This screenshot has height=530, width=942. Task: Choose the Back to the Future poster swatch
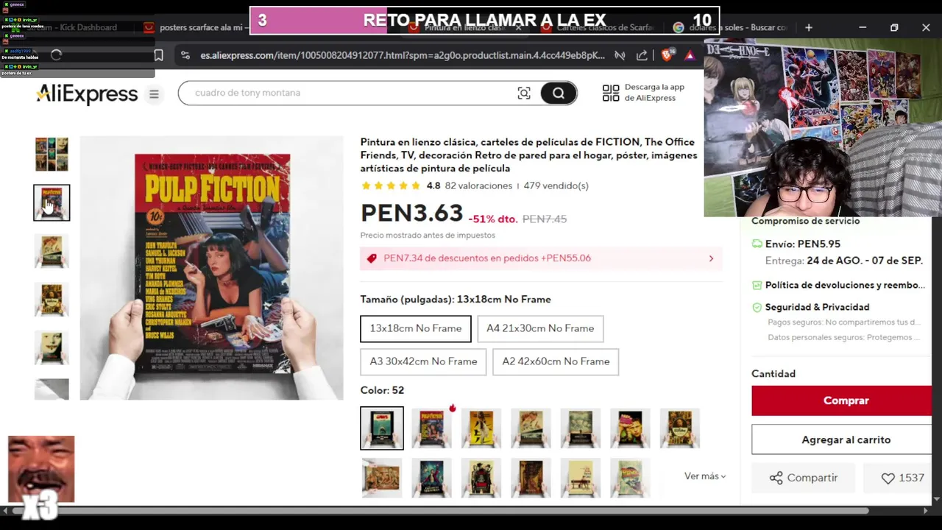tap(630, 478)
